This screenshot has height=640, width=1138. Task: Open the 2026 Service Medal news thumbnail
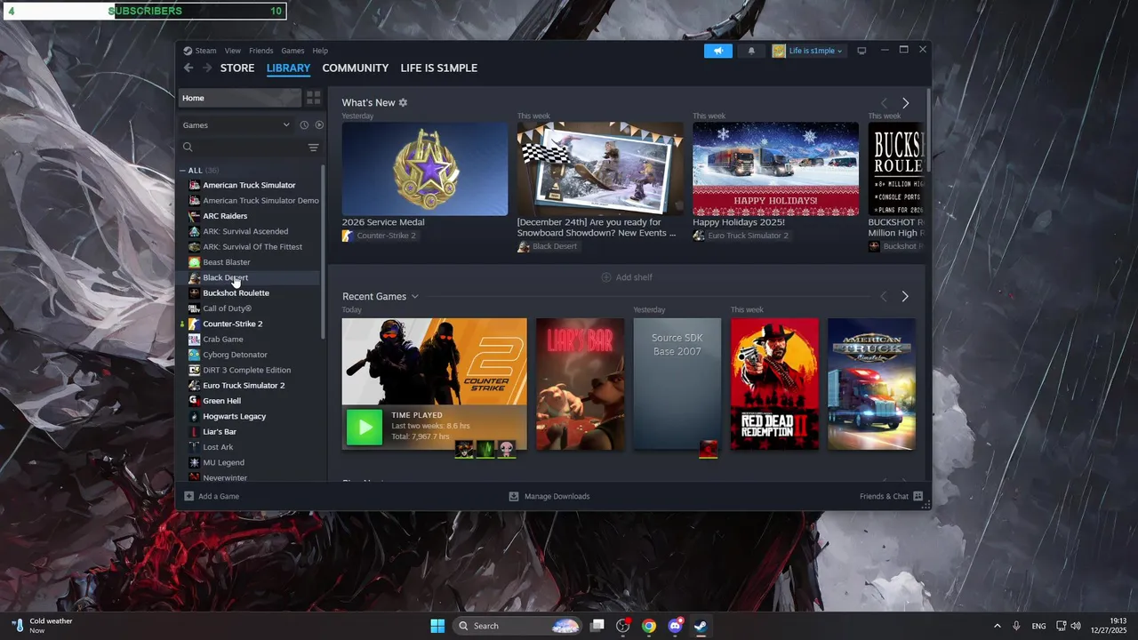pyautogui.click(x=425, y=169)
